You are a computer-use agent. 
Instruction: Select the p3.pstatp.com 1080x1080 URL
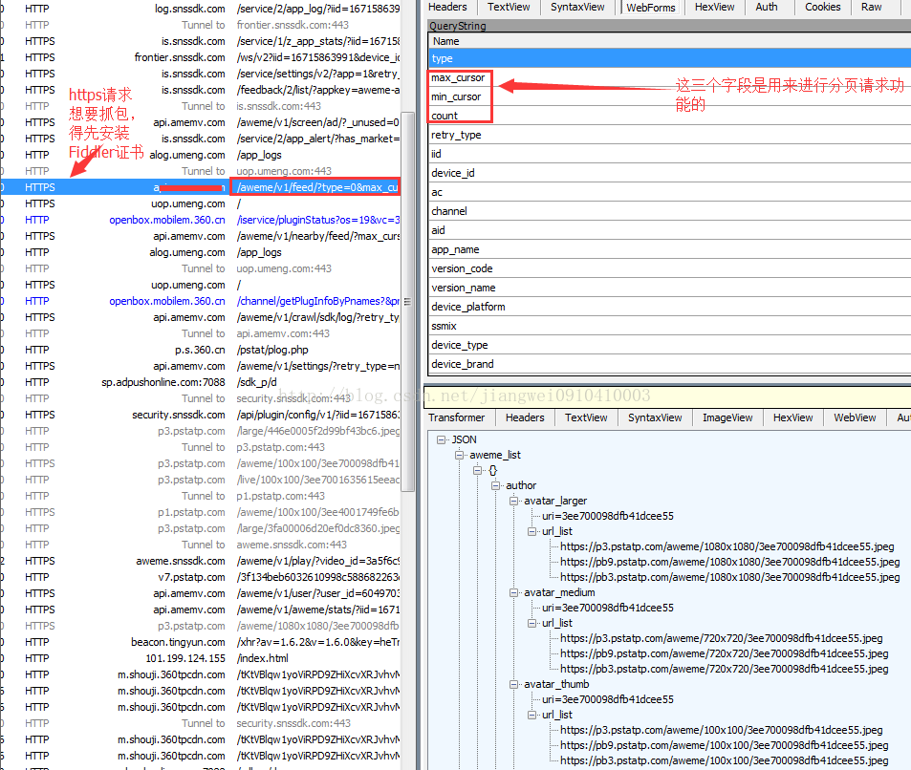coord(727,546)
